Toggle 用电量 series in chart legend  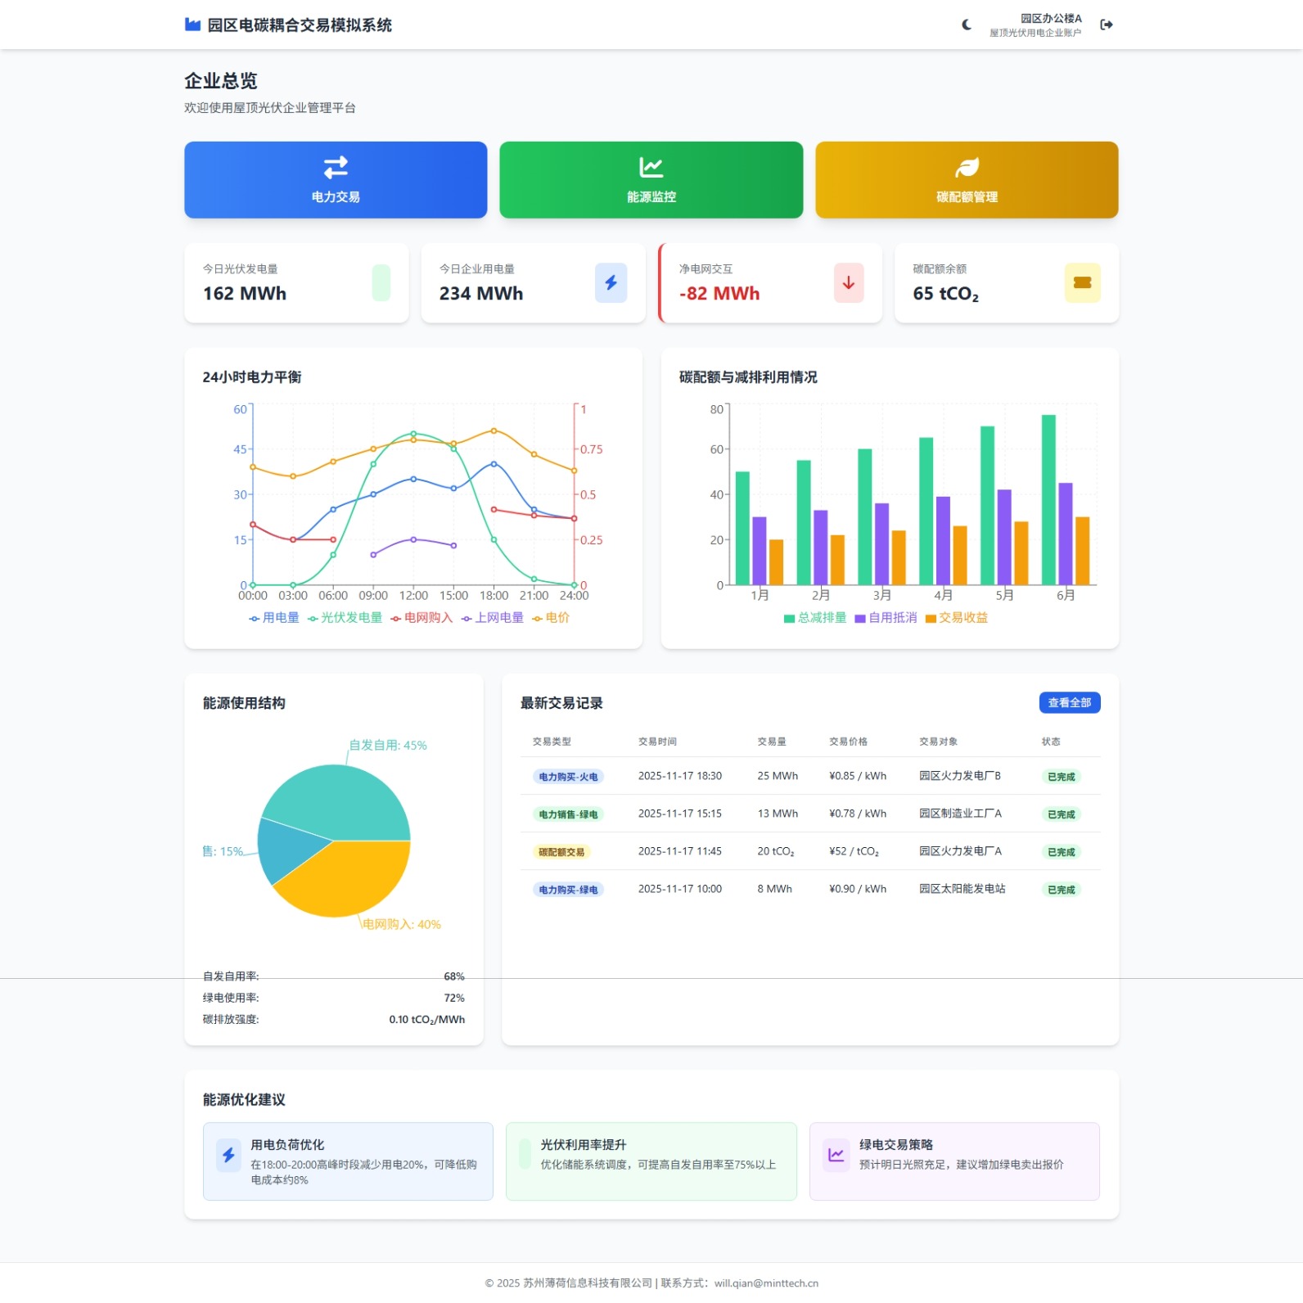click(x=274, y=618)
